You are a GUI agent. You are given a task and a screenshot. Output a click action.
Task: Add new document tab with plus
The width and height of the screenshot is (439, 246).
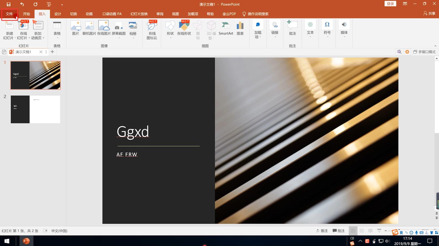[52, 52]
